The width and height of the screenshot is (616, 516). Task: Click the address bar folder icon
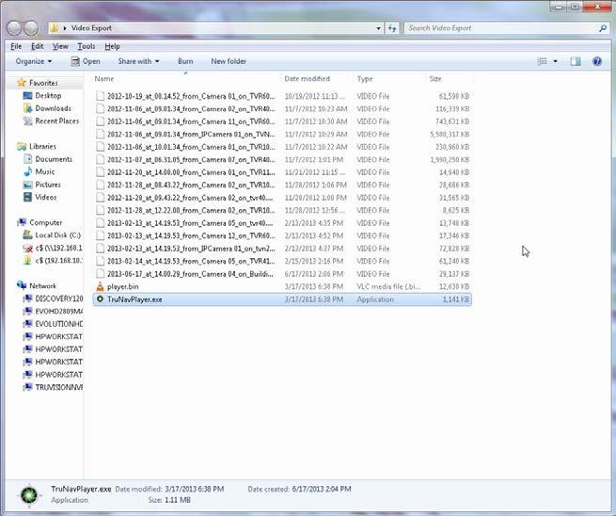pyautogui.click(x=55, y=28)
